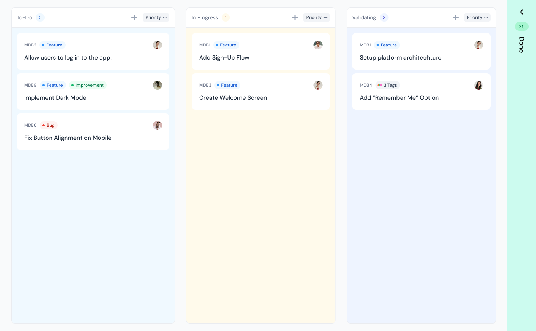Open the Allow users to log in card
536x331 pixels.
[x=68, y=58]
